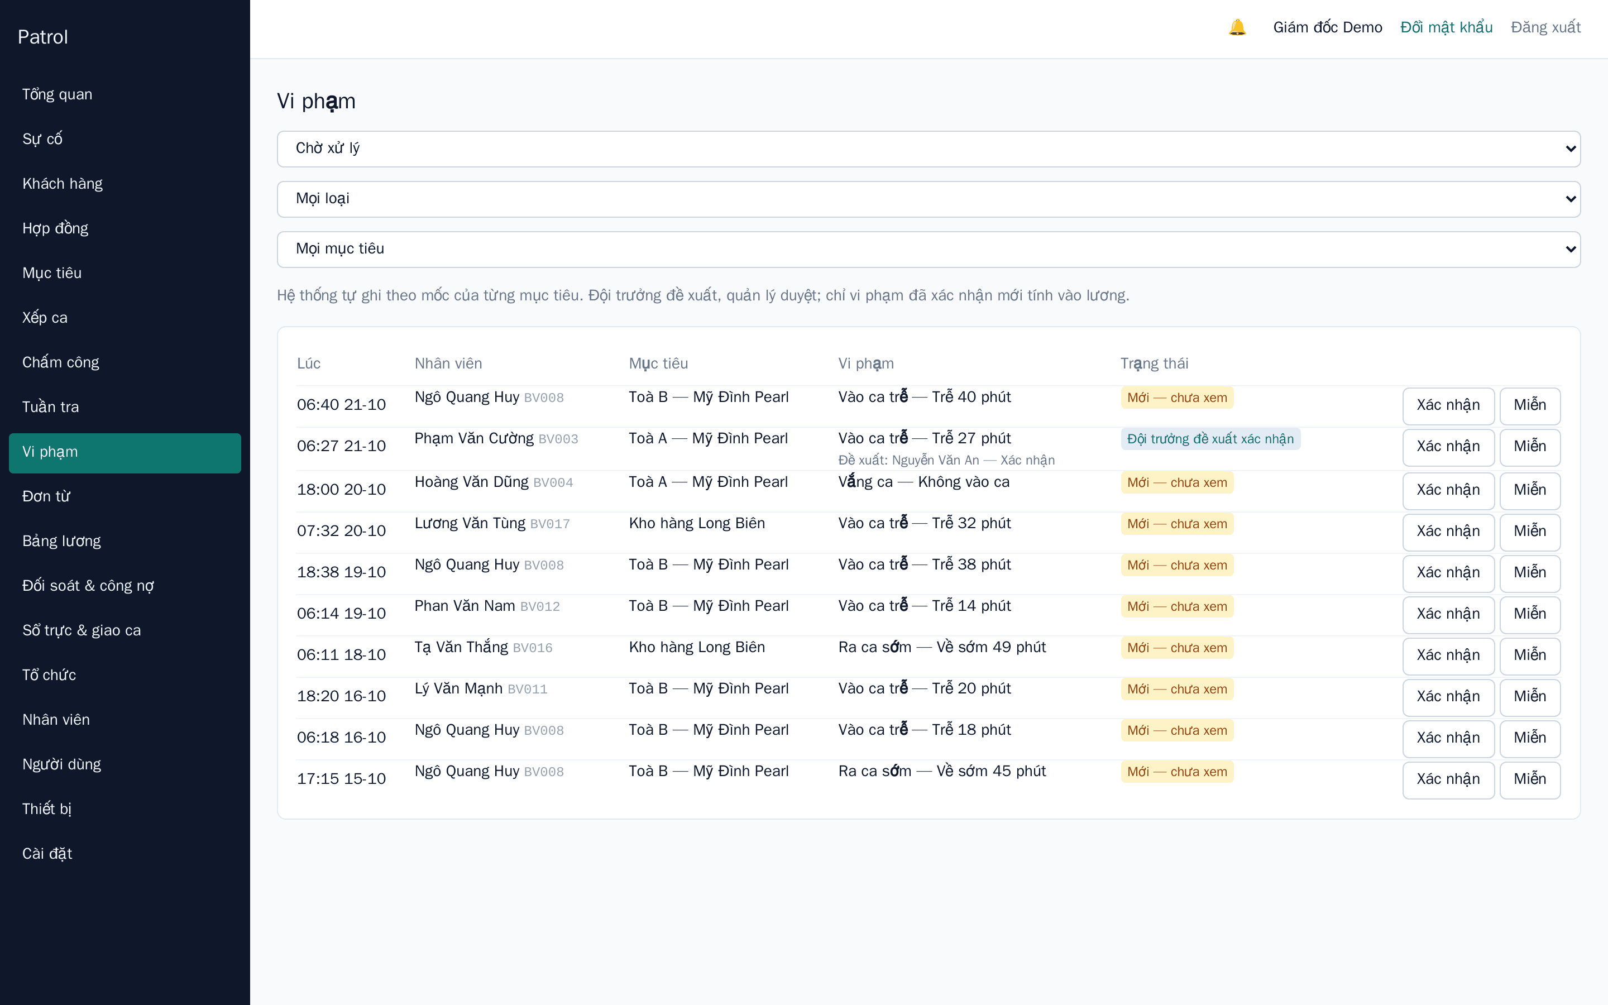Image resolution: width=1608 pixels, height=1005 pixels.
Task: Open Mục tiêu sidebar item
Action: point(125,272)
